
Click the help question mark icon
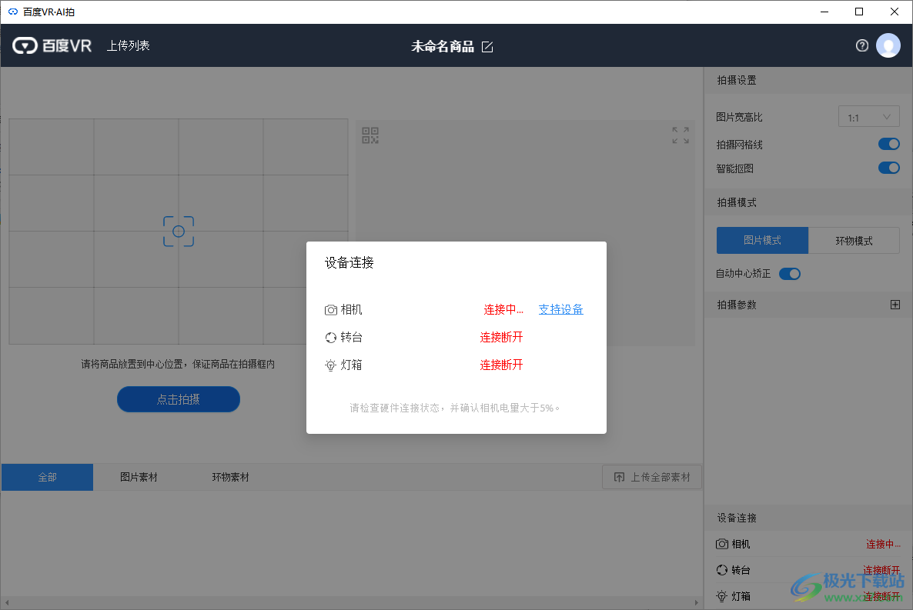pyautogui.click(x=861, y=45)
